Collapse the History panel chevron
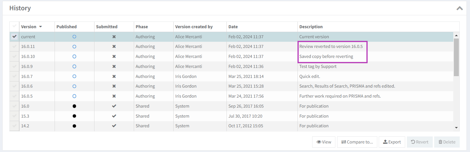This screenshot has height=152, width=470. (x=459, y=8)
